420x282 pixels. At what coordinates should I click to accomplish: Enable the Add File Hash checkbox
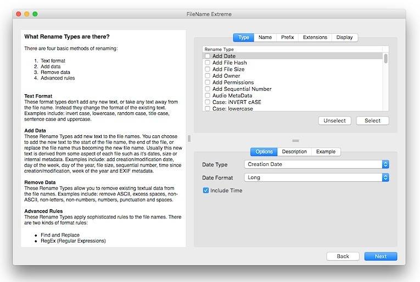(208, 62)
